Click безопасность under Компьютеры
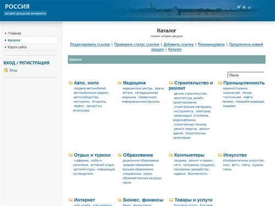The height and width of the screenshot is (206, 275). [x=197, y=174]
